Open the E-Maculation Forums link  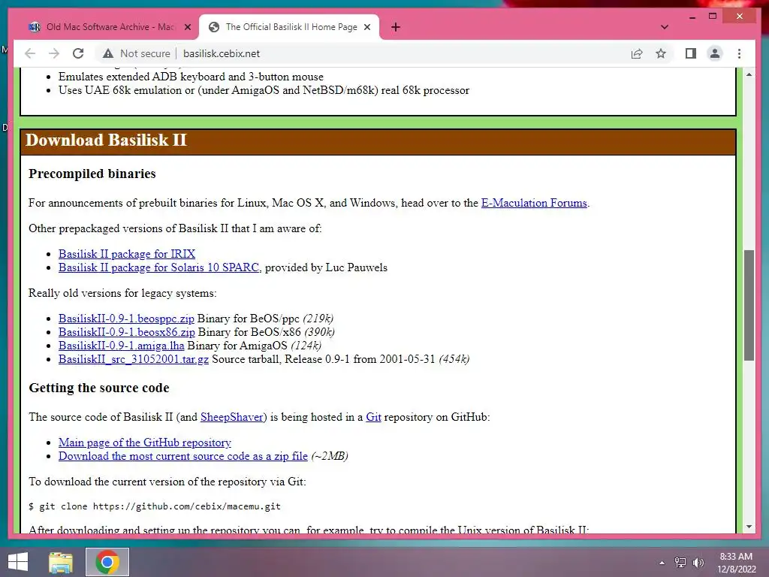pos(534,203)
